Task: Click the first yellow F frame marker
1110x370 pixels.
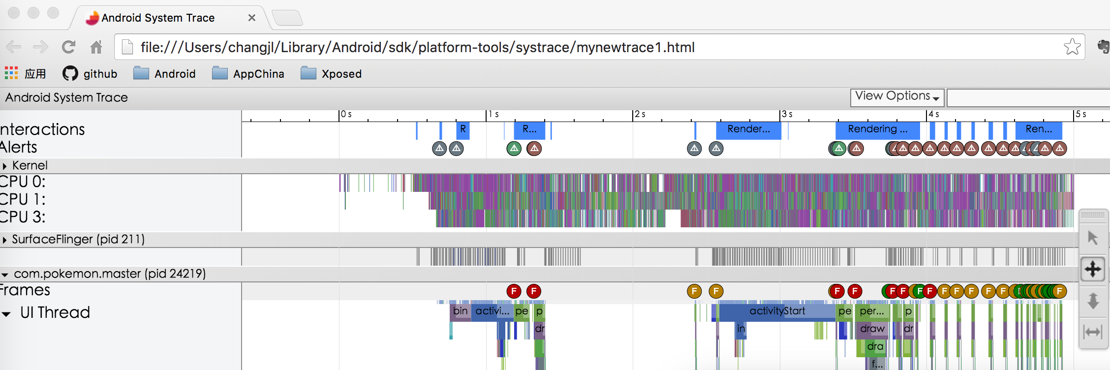Action: (694, 291)
